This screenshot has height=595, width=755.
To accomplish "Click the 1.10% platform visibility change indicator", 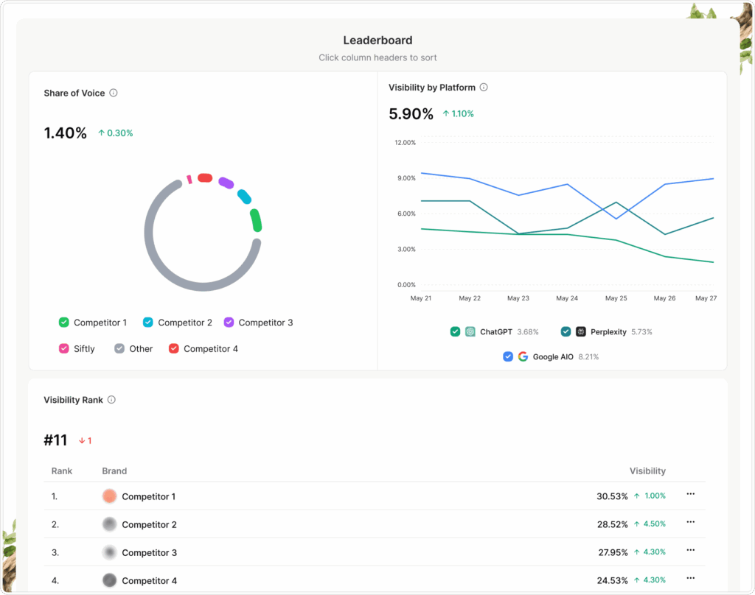I will 459,114.
